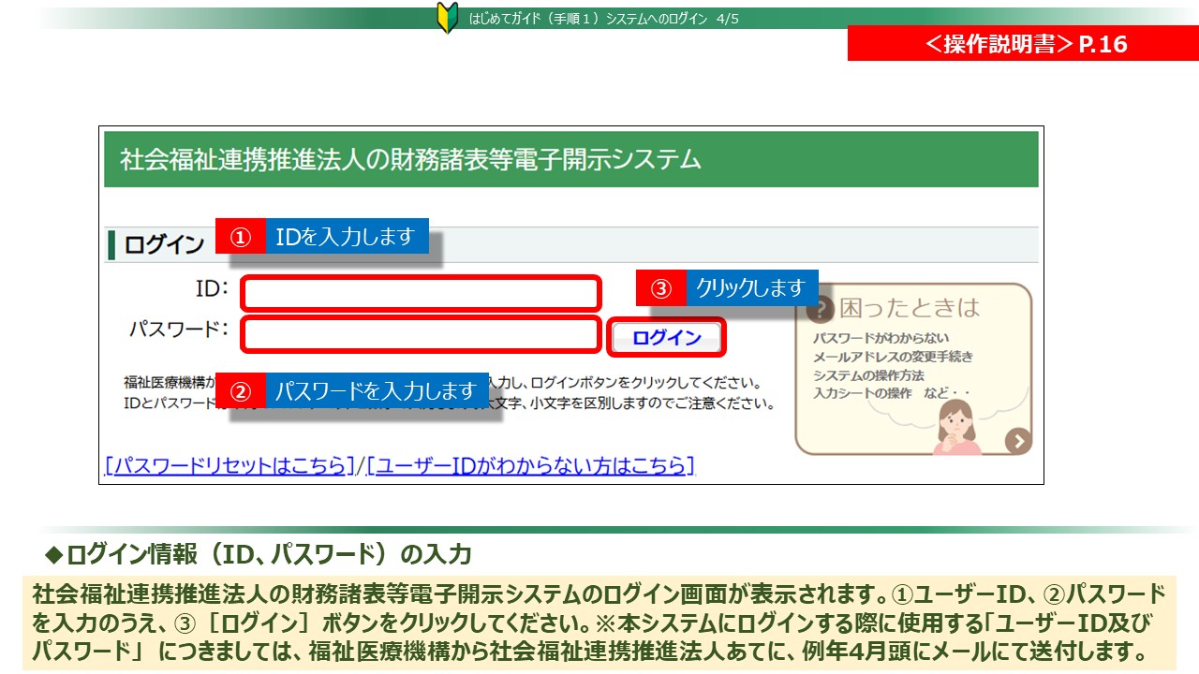Select the 困ったときは help title

click(909, 307)
